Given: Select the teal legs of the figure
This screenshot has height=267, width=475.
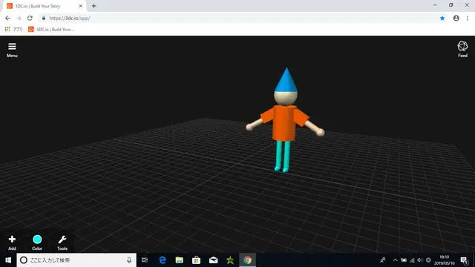Looking at the screenshot, I should pos(283,156).
